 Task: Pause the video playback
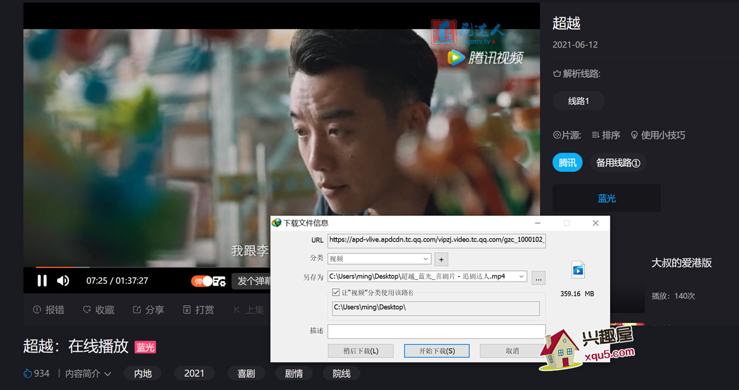coord(42,281)
